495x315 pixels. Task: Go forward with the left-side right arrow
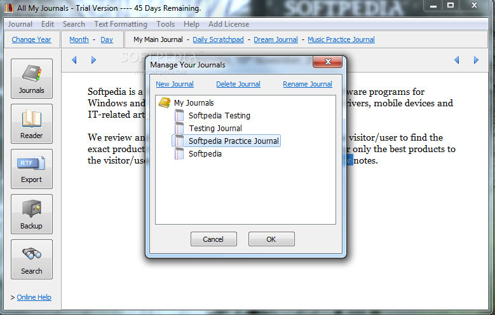pos(93,60)
